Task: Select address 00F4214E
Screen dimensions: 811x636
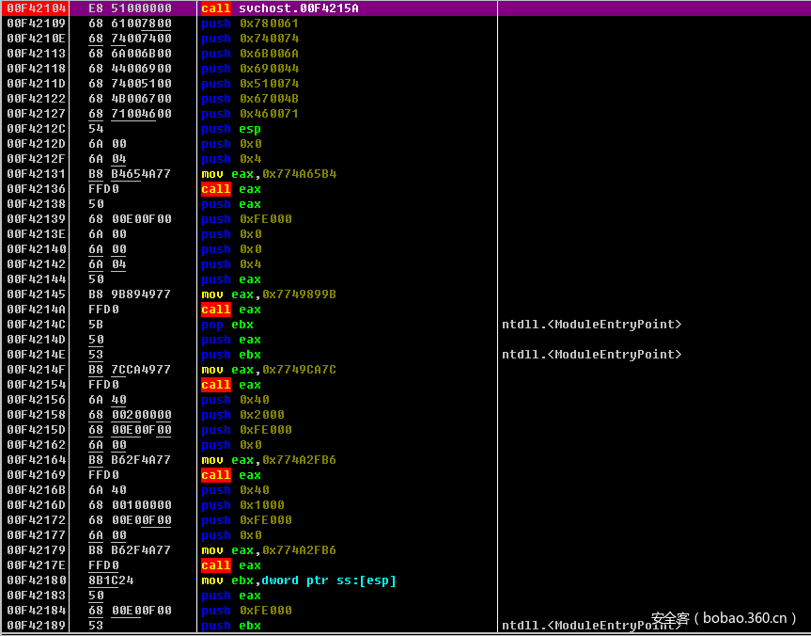Action: [37, 355]
